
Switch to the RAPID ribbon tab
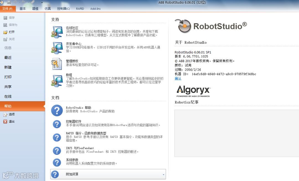[80, 9]
